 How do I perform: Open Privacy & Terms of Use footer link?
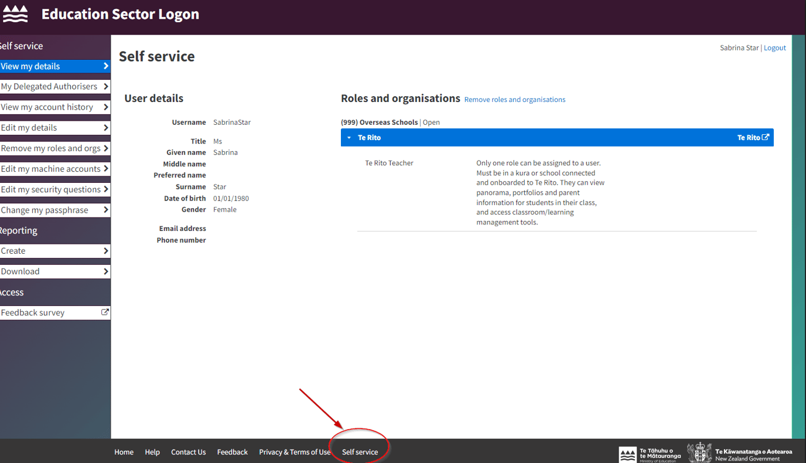(x=295, y=452)
